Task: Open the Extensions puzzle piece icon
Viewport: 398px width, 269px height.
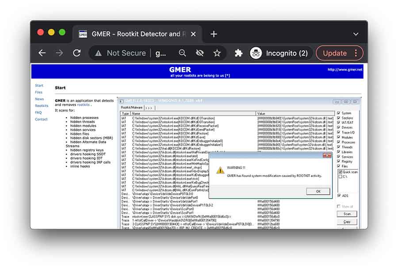Action: (x=238, y=53)
